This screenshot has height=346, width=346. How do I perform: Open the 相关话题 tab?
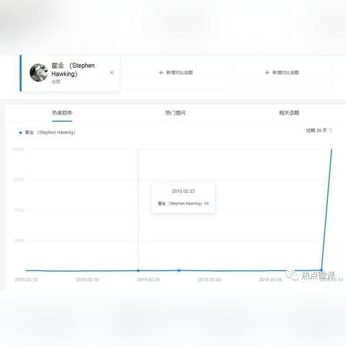(289, 112)
